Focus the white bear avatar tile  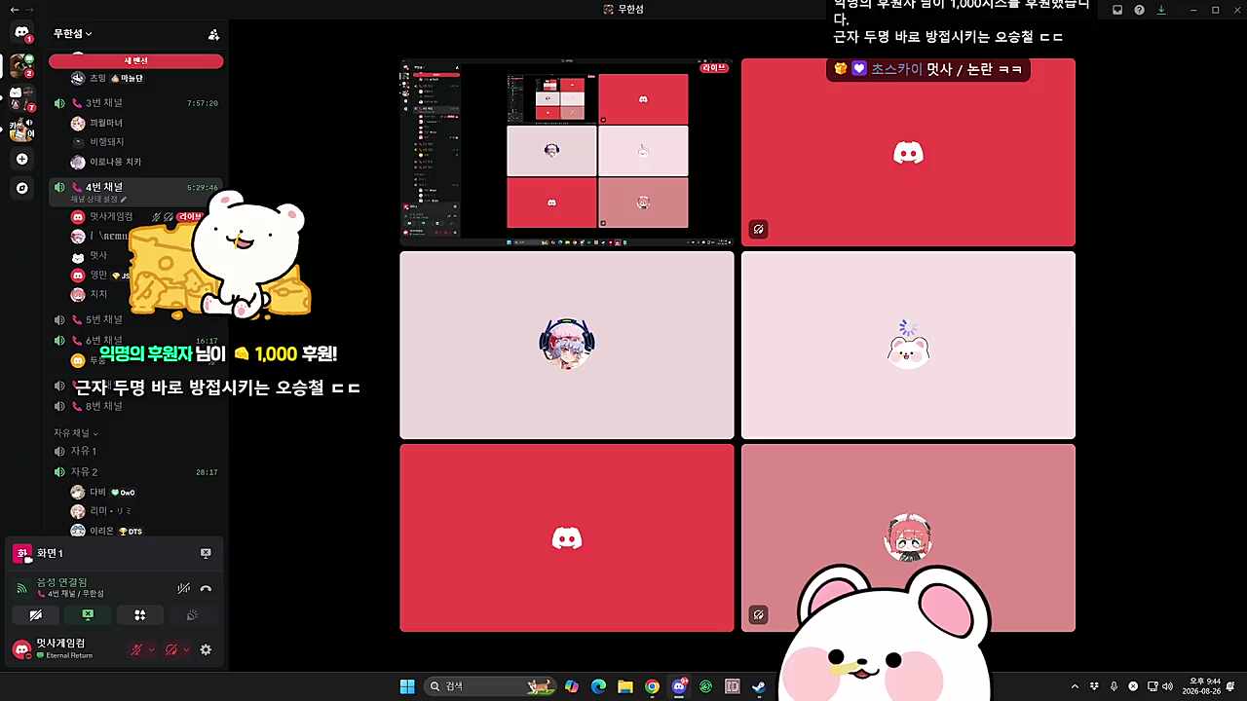(x=908, y=345)
